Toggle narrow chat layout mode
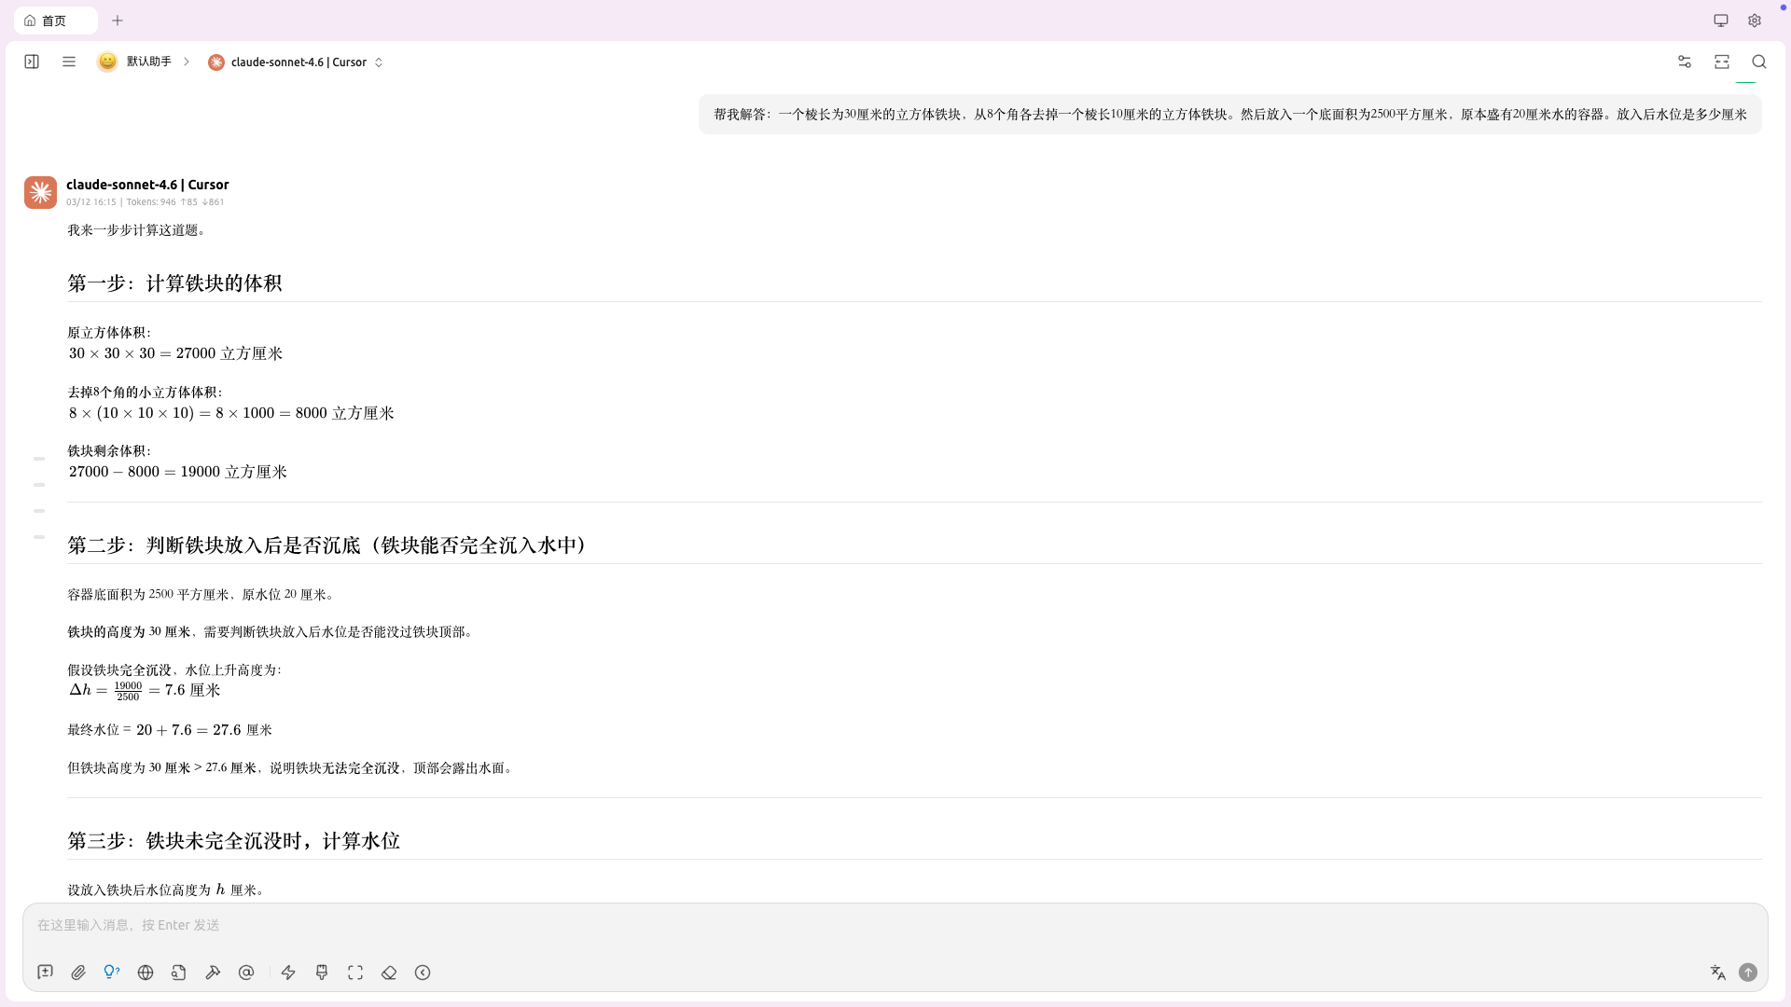The width and height of the screenshot is (1791, 1007). [1722, 62]
